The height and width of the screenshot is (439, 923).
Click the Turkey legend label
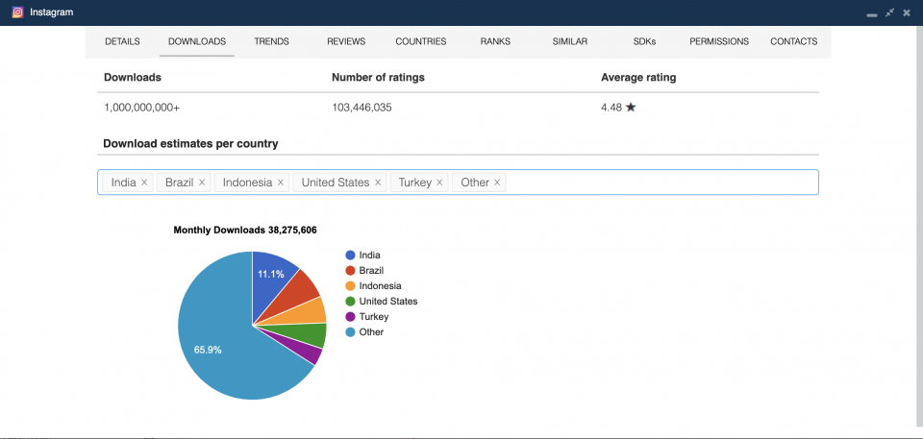coord(374,317)
